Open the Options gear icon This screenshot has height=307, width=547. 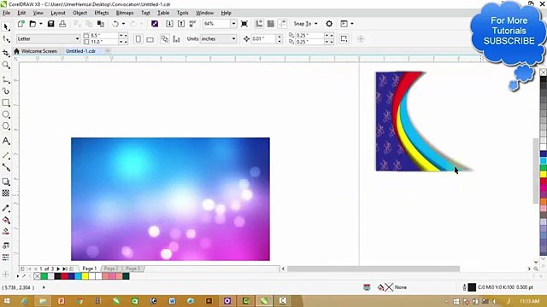(329, 24)
